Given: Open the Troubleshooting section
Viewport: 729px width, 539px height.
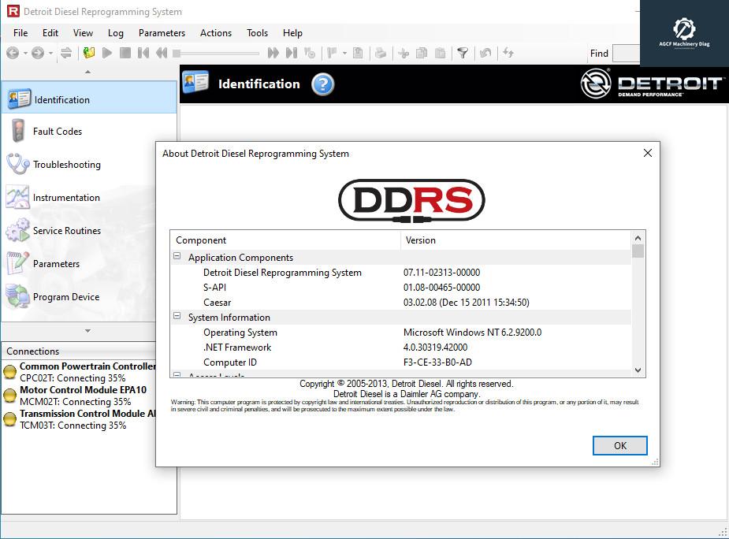Looking at the screenshot, I should pos(66,165).
